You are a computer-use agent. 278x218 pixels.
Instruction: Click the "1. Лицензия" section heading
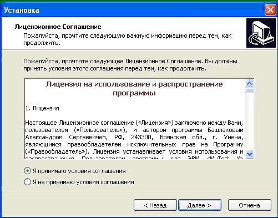42,108
